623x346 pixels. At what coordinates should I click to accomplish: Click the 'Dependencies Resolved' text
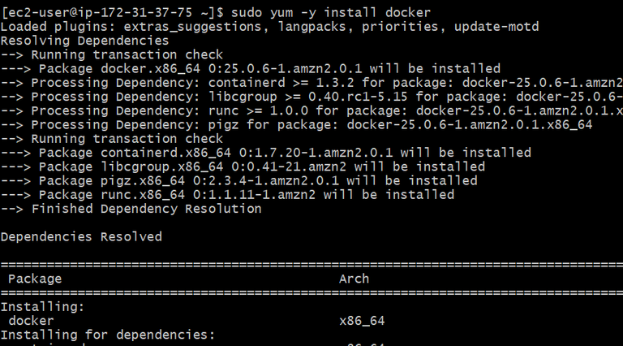coord(81,236)
